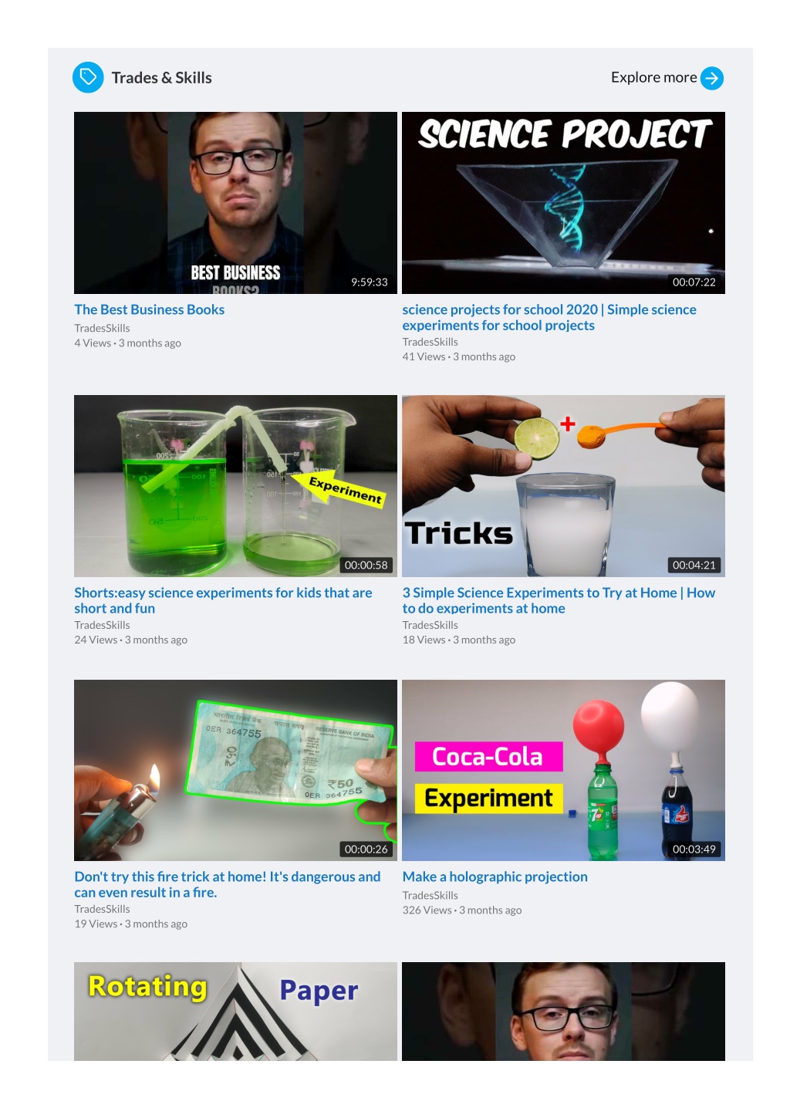The image size is (790, 1118).
Task: Open the Coca-Cola Experiment balloon thumbnail
Action: [563, 770]
